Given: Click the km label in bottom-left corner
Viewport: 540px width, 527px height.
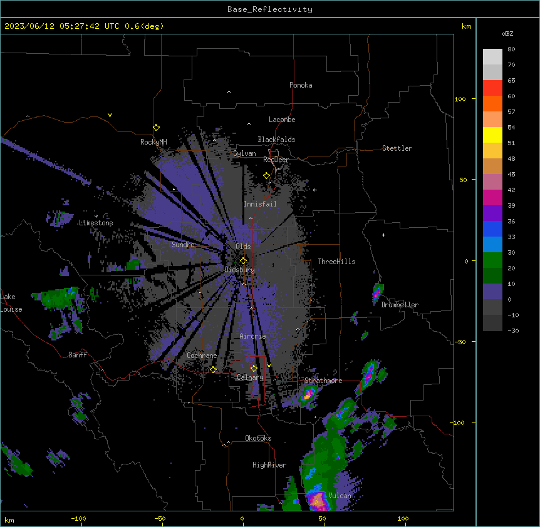Looking at the screenshot, I should click(9, 519).
